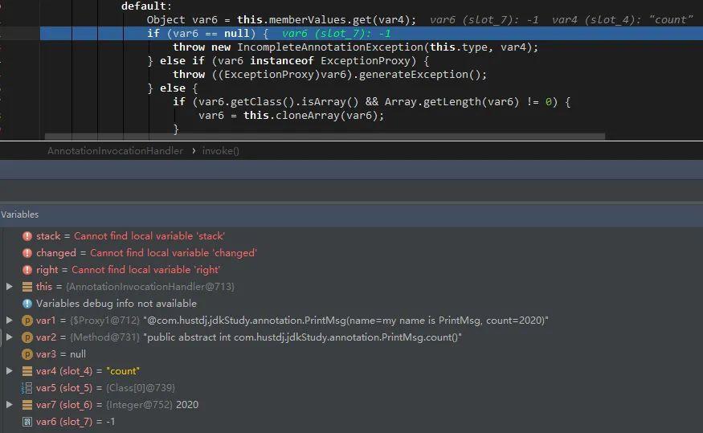Select the var5 (slot_5) Class[0]@739 row
The image size is (703, 433).
[352, 388]
